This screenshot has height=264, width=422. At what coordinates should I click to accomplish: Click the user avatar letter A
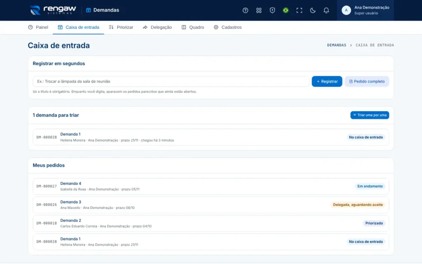[x=346, y=10]
